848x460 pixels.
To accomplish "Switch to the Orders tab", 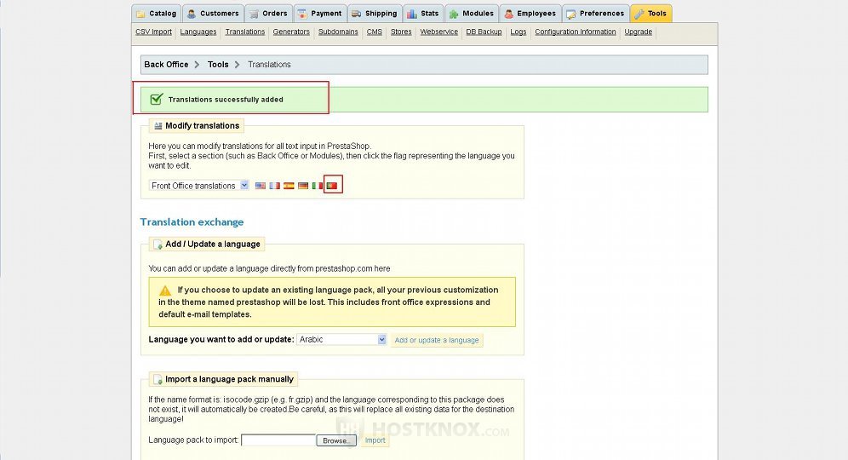I will 269,14.
